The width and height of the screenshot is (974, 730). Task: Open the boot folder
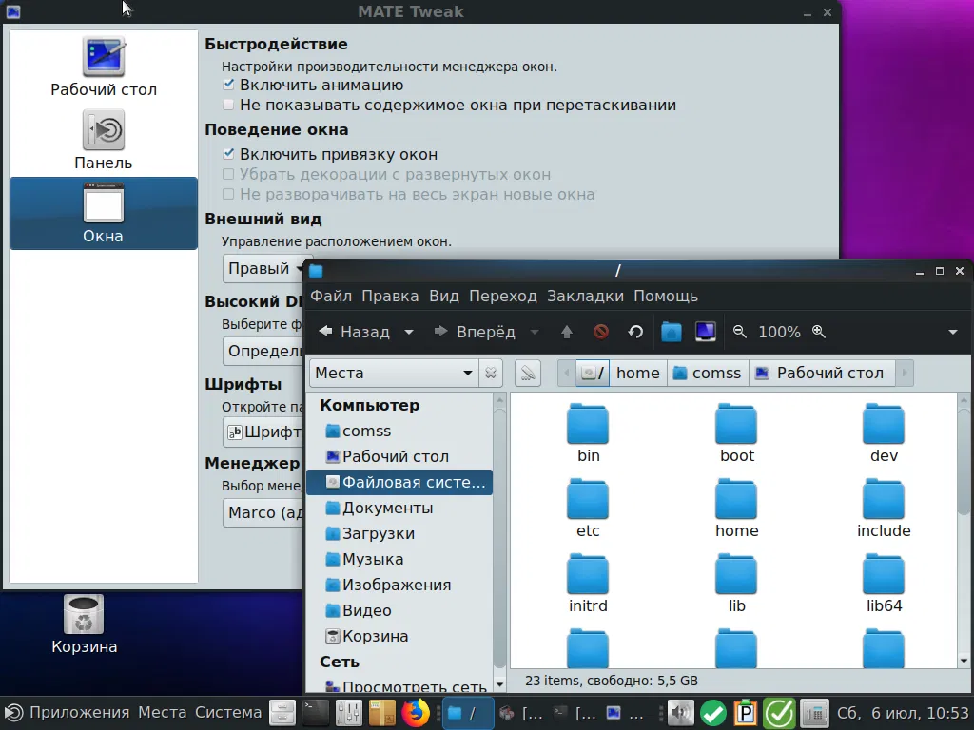pyautogui.click(x=737, y=433)
